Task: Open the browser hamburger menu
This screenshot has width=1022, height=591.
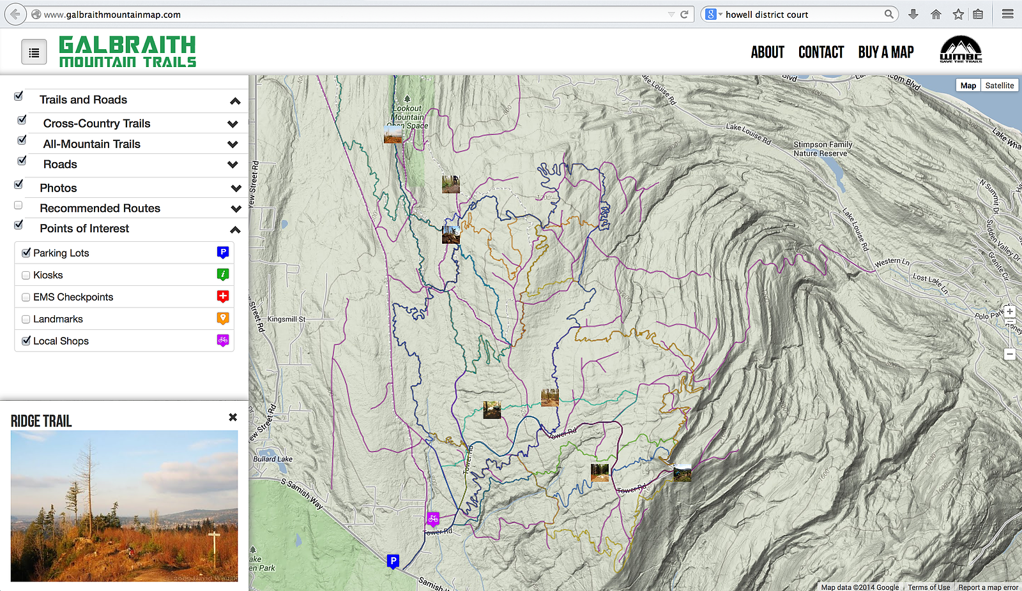Action: point(1008,14)
